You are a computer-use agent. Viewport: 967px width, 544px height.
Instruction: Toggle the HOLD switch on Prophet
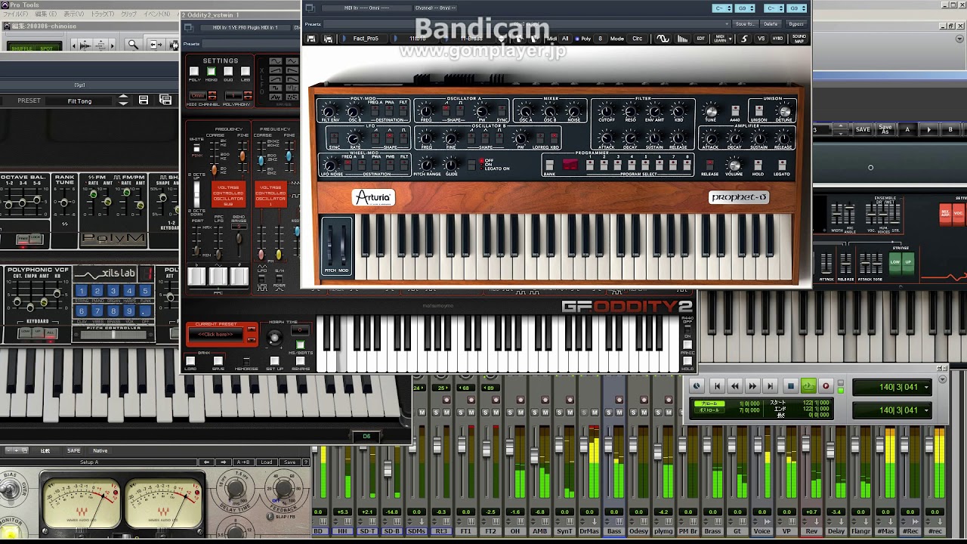click(758, 165)
